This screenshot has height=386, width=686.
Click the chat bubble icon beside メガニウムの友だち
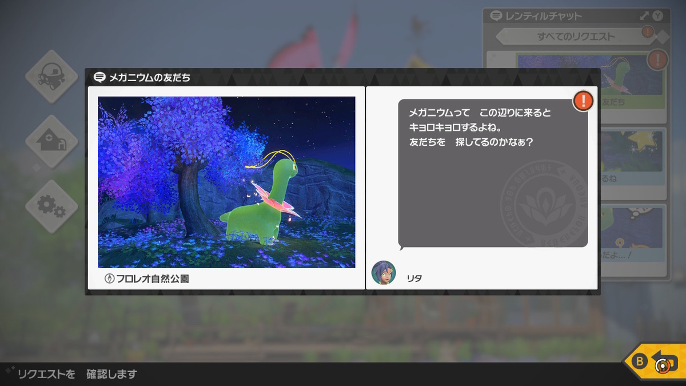(x=99, y=77)
